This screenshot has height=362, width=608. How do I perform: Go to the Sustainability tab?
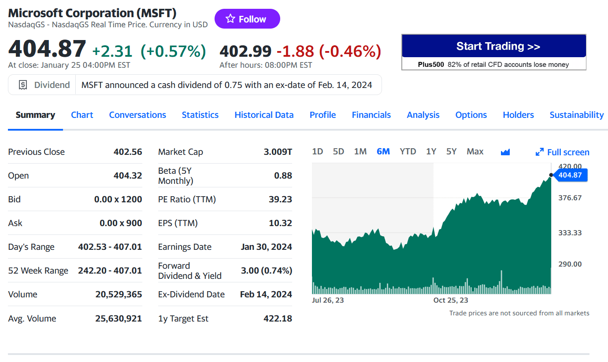576,115
